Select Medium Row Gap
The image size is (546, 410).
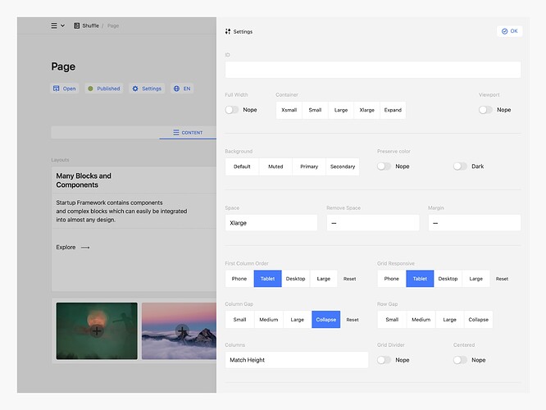coord(421,320)
